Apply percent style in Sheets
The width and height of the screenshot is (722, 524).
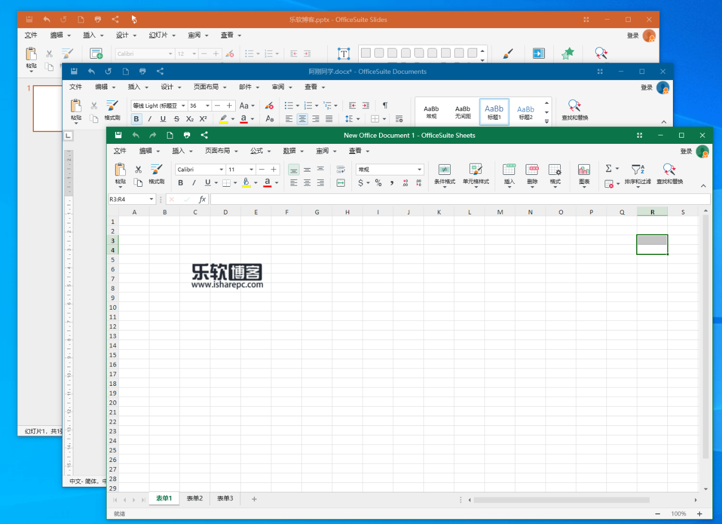coord(378,183)
